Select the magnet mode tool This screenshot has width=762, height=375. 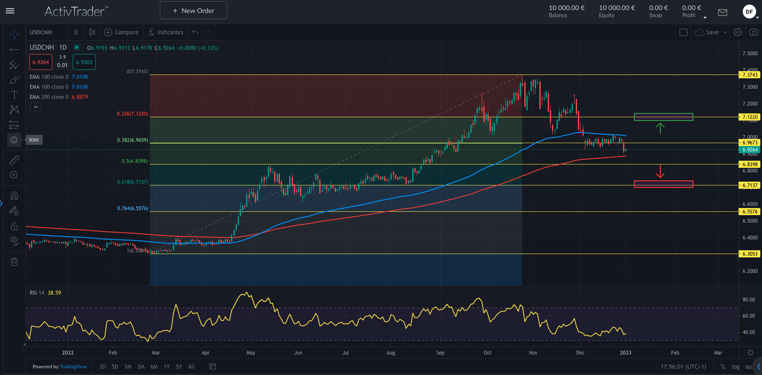[14, 196]
